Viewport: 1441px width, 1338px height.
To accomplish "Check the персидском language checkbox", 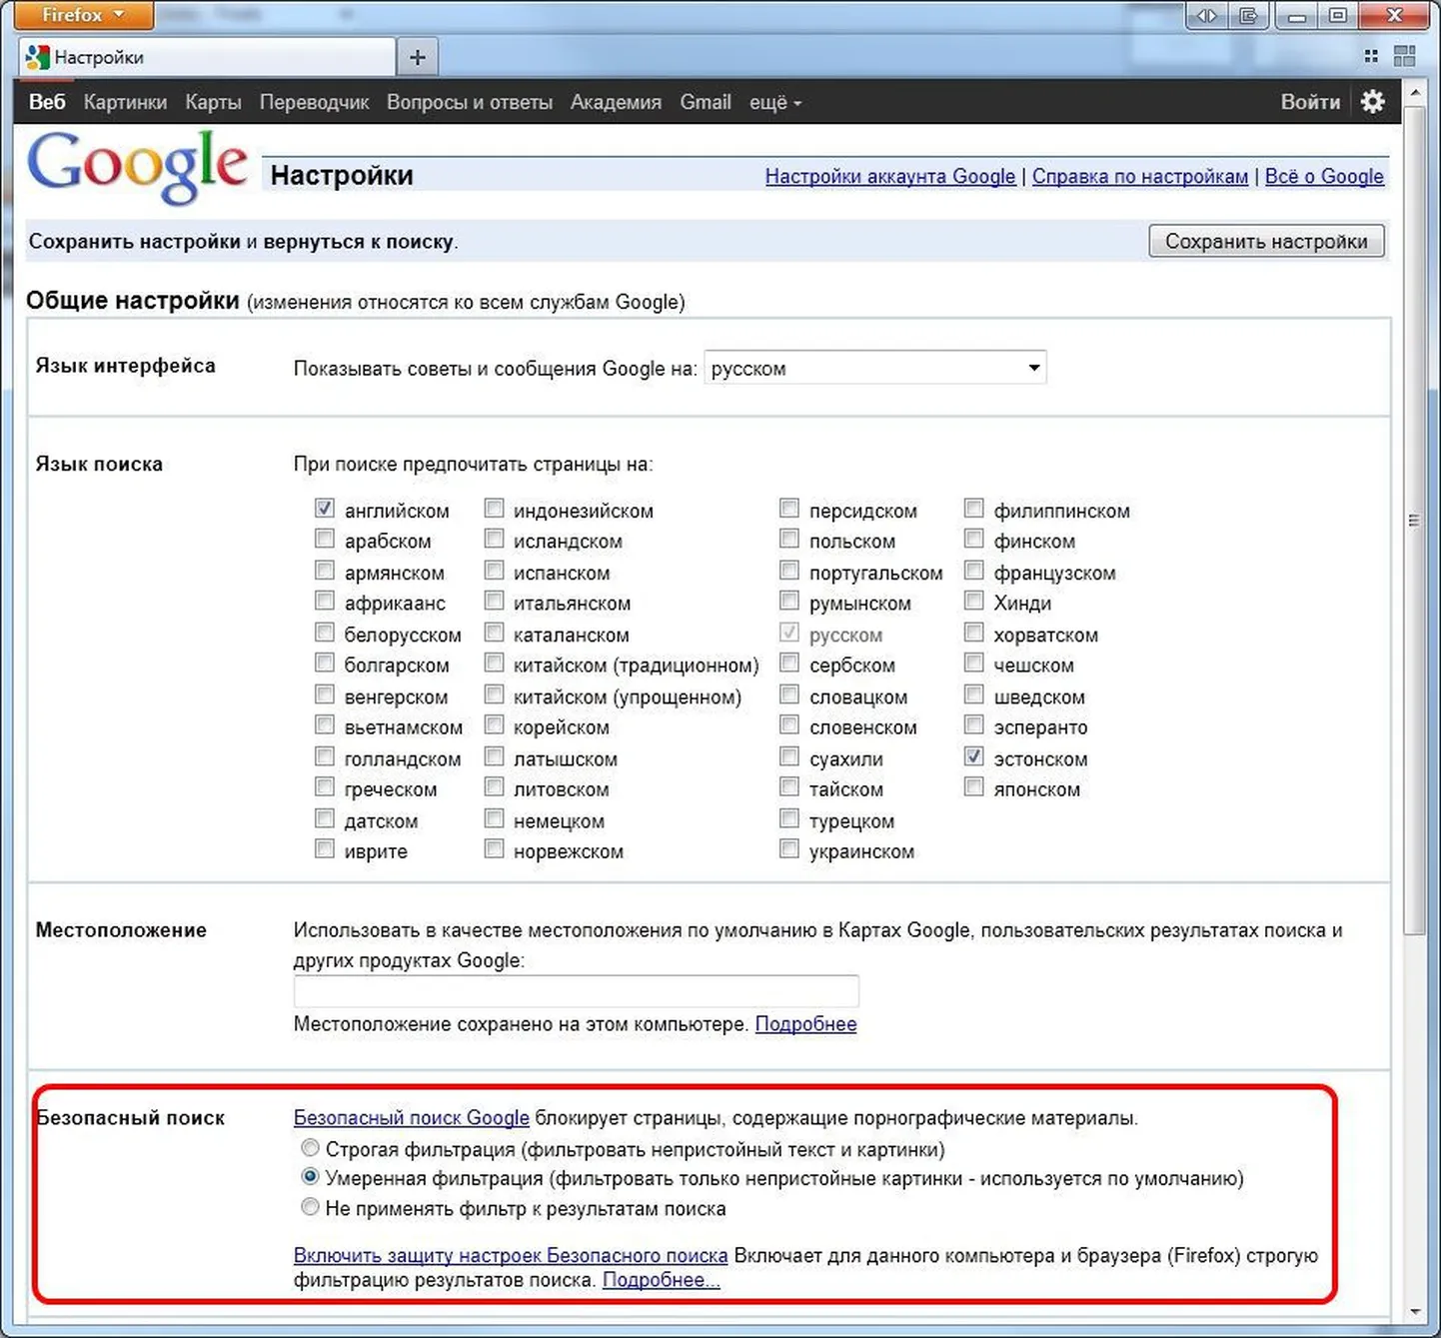I will 789,509.
